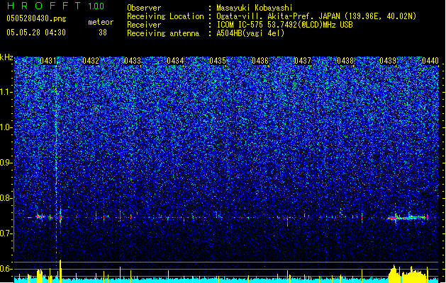This screenshot has height=283, width=446.
Task: Click the 0.6 frequency axis label
Action: click(6, 269)
